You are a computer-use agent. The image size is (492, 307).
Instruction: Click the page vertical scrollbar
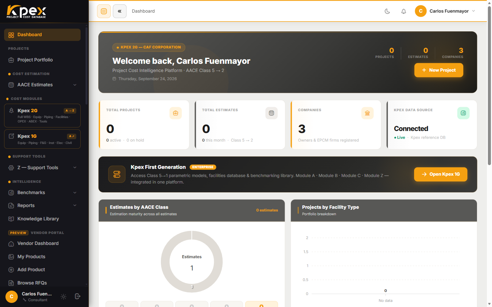click(x=489, y=85)
